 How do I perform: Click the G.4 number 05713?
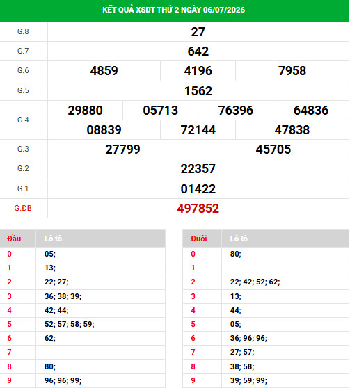pos(160,111)
